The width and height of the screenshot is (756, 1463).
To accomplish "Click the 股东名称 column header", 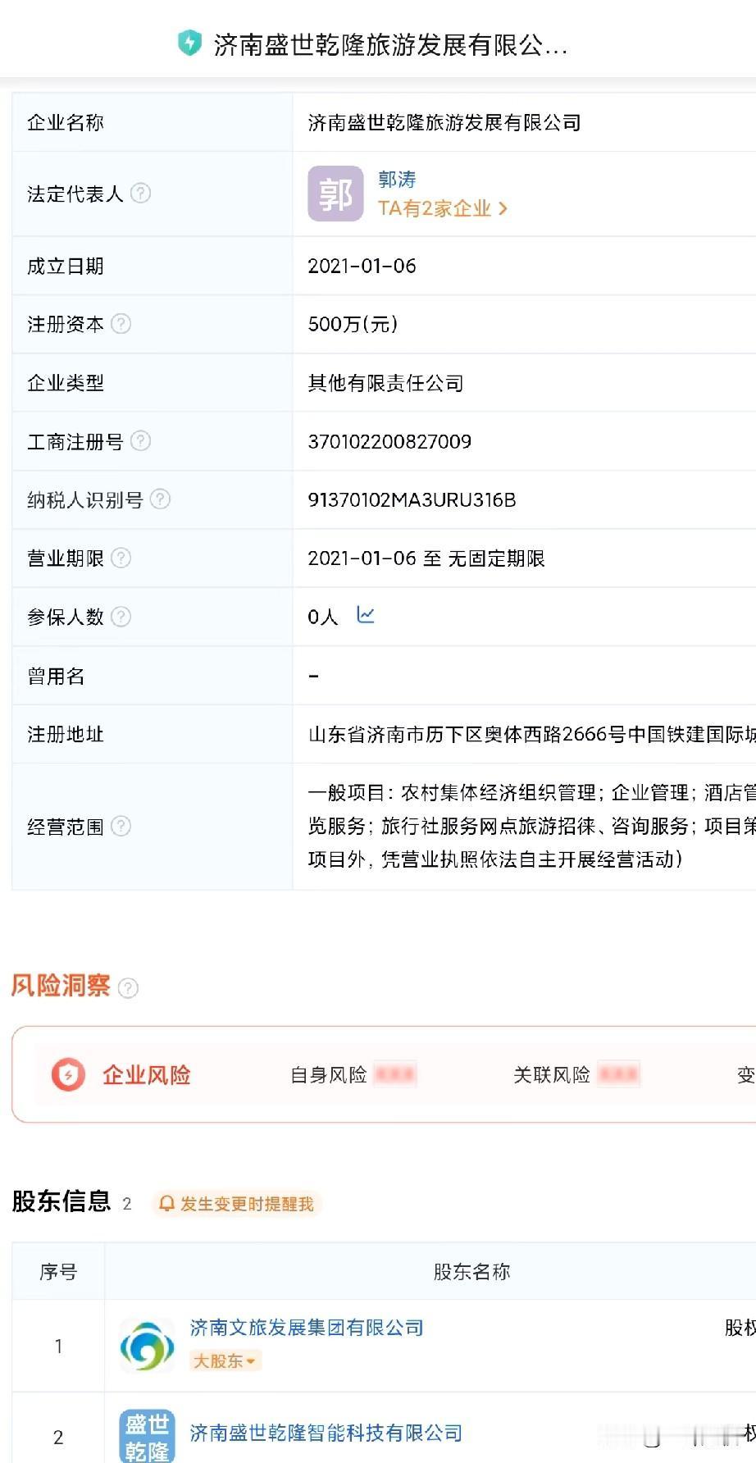I will pos(471,1272).
